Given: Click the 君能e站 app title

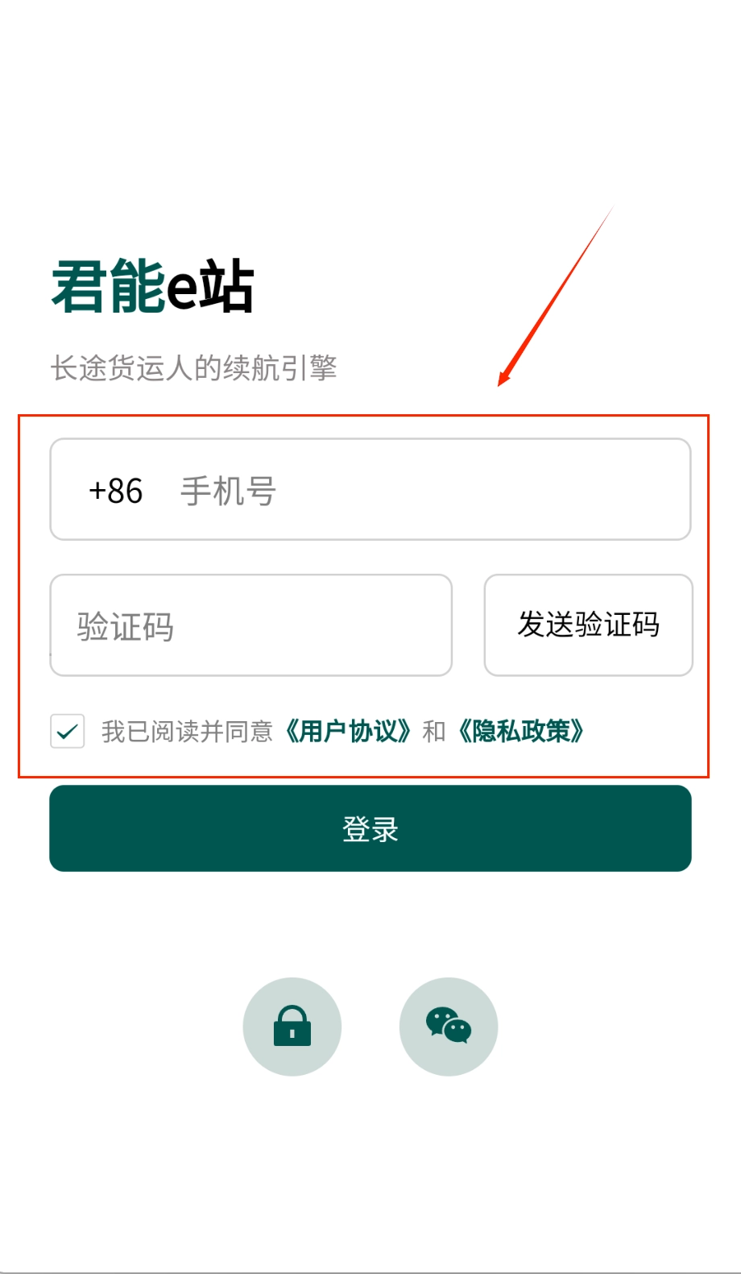Looking at the screenshot, I should 153,286.
